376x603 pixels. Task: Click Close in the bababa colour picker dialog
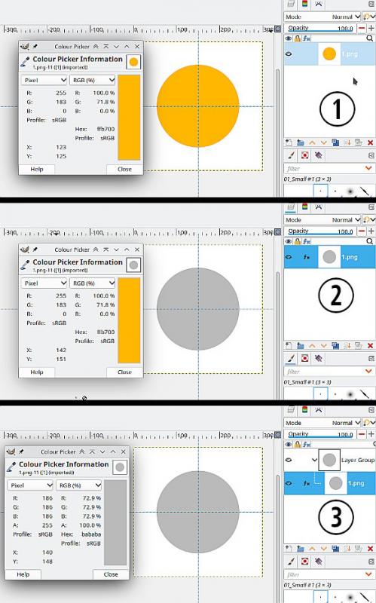(111, 574)
